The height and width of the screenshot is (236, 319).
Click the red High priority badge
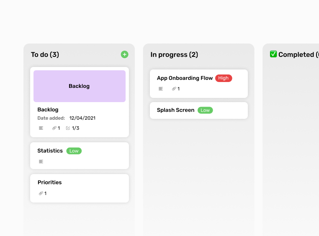[x=224, y=78]
